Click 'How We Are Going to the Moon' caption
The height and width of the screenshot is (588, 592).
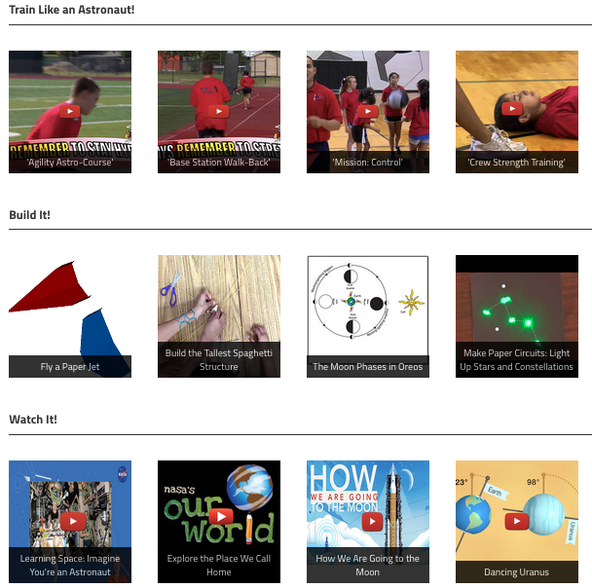pyautogui.click(x=368, y=565)
